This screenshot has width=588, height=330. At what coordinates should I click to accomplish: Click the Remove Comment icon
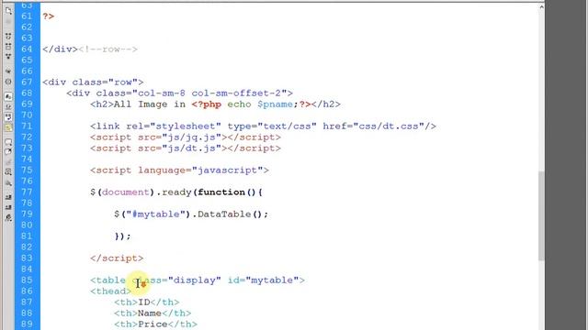(x=8, y=152)
